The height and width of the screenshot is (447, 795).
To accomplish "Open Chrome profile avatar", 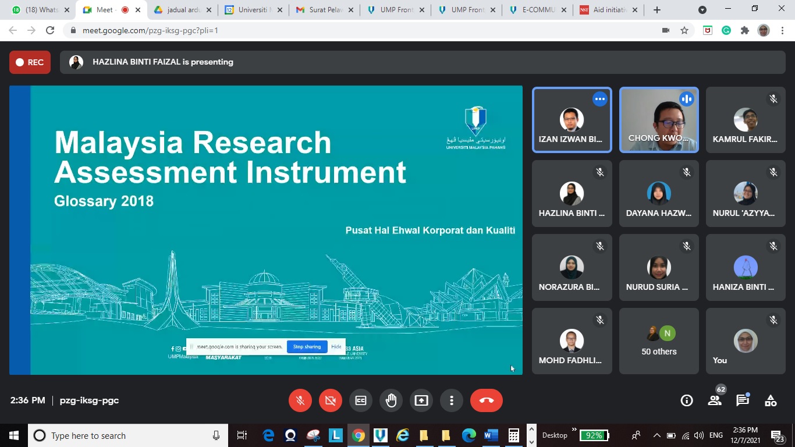I will (x=764, y=30).
